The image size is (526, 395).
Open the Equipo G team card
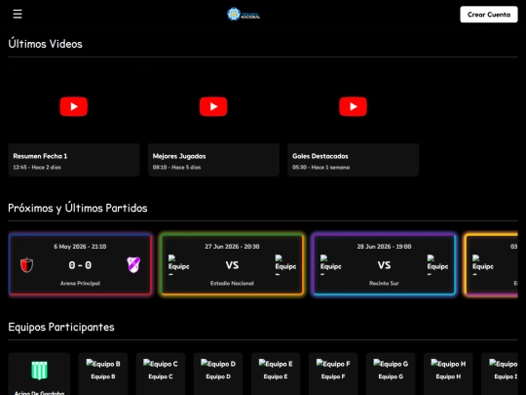[x=391, y=374]
